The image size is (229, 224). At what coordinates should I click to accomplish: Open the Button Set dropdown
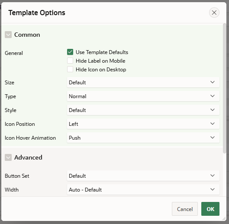(x=143, y=176)
